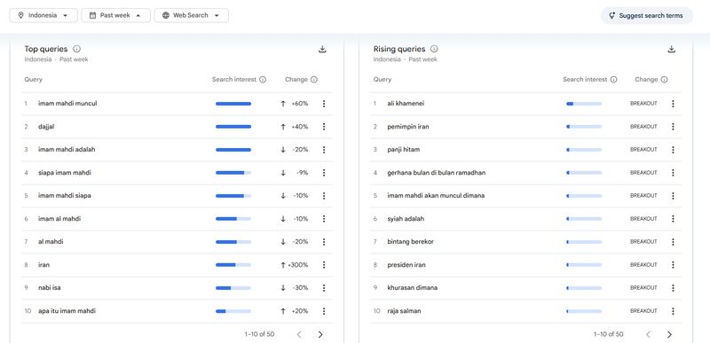Download the Rising queries data

click(672, 50)
